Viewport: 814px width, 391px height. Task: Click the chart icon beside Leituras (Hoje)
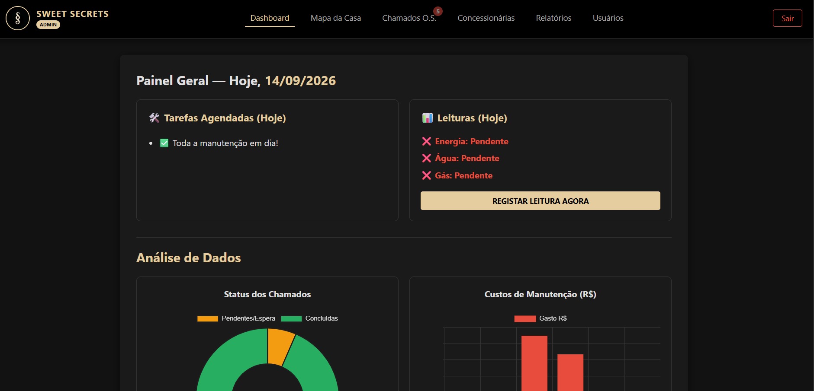[428, 118]
